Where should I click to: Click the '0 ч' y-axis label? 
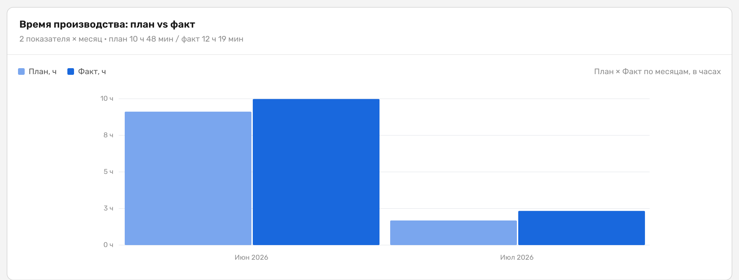pyautogui.click(x=108, y=245)
